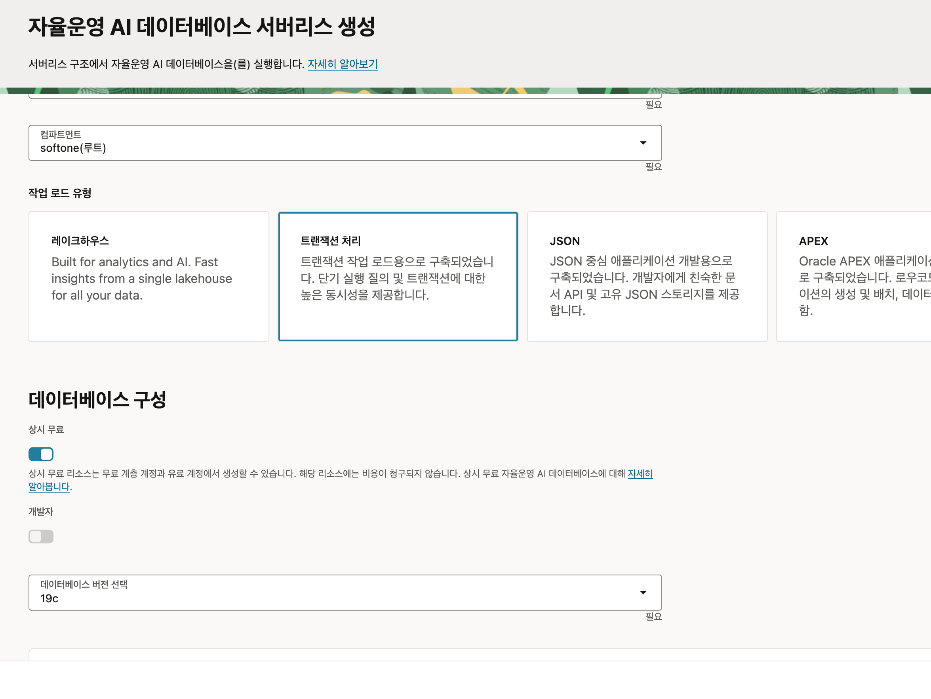The width and height of the screenshot is (931, 699).
Task: Follow the 자세히 알아봅니다 always-free link
Action: (x=640, y=474)
